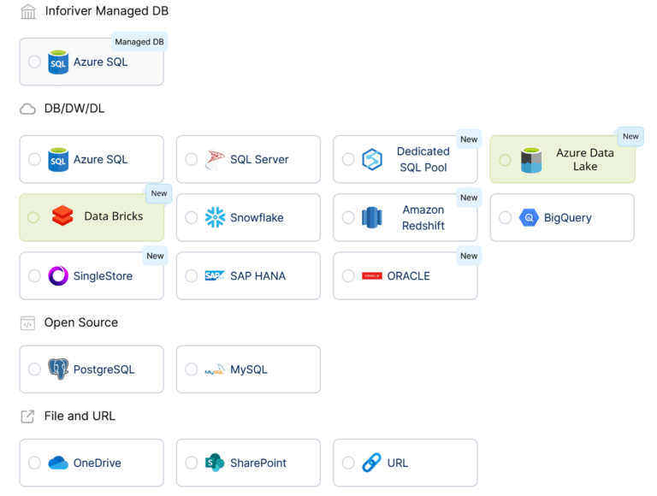Click the Data Bricks stacked layers icon
The width and height of the screenshot is (657, 496).
[62, 216]
